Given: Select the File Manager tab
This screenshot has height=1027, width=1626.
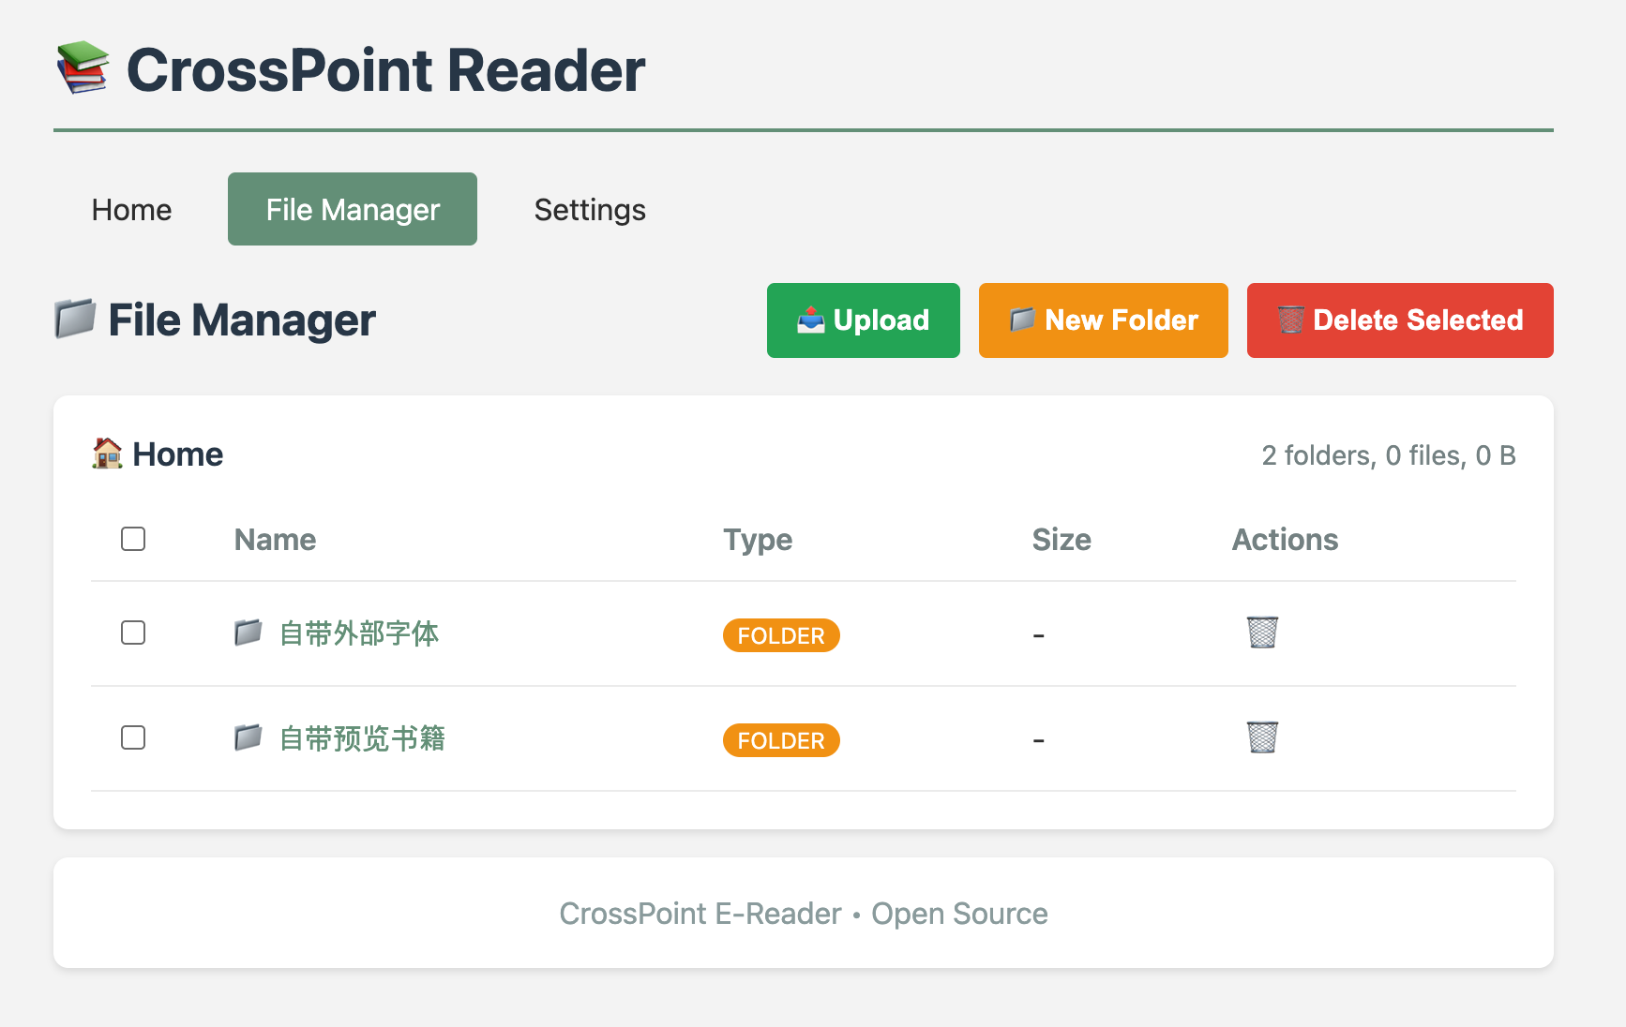Looking at the screenshot, I should pos(353,209).
